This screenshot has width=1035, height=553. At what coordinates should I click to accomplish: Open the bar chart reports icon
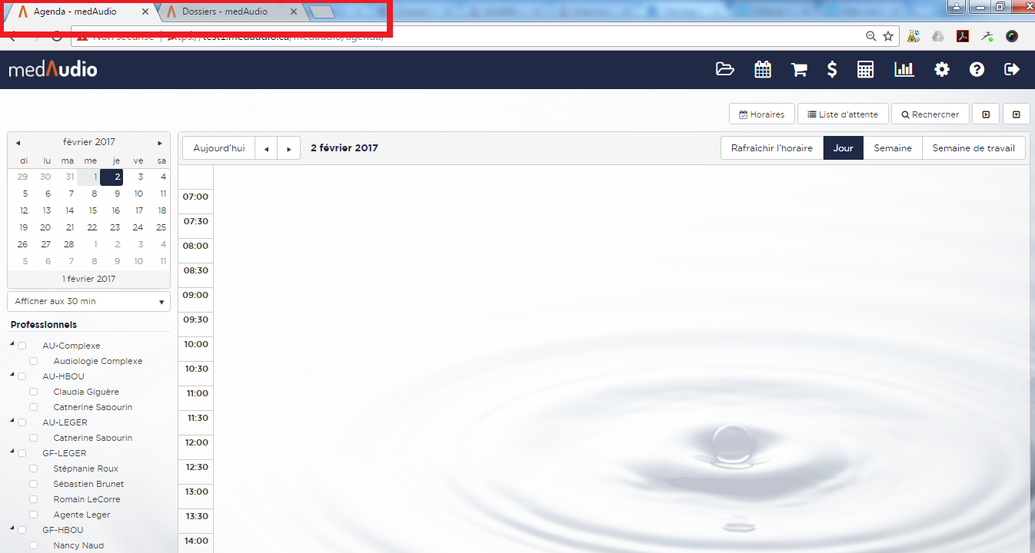click(904, 69)
